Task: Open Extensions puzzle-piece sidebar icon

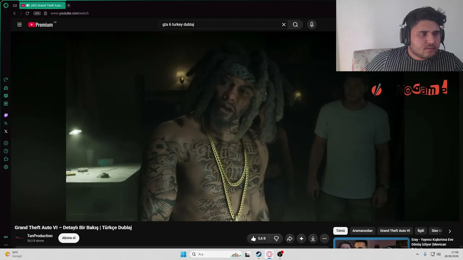Action: 6,159
